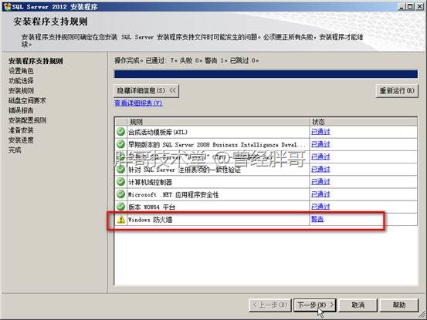The image size is (427, 320).
Task: Select the Microsoft .NET 应用程序安全性 rule text
Action: pyautogui.click(x=173, y=194)
